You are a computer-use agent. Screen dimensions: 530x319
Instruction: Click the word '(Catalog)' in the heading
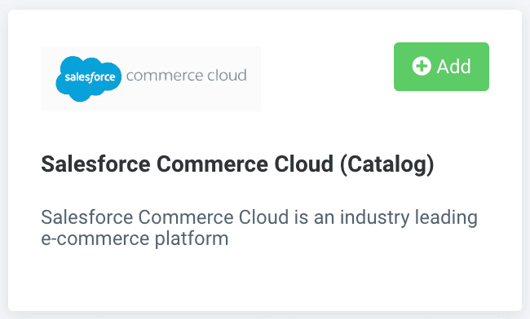(386, 164)
